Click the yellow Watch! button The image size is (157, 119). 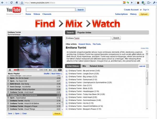pyautogui.click(x=57, y=114)
